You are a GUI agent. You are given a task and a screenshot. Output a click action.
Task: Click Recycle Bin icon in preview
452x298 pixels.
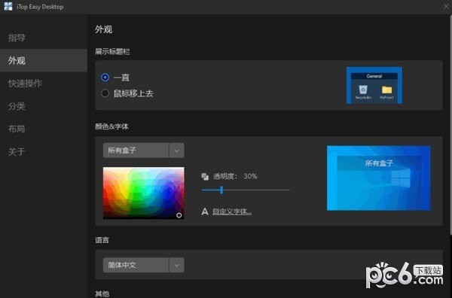[x=363, y=90]
